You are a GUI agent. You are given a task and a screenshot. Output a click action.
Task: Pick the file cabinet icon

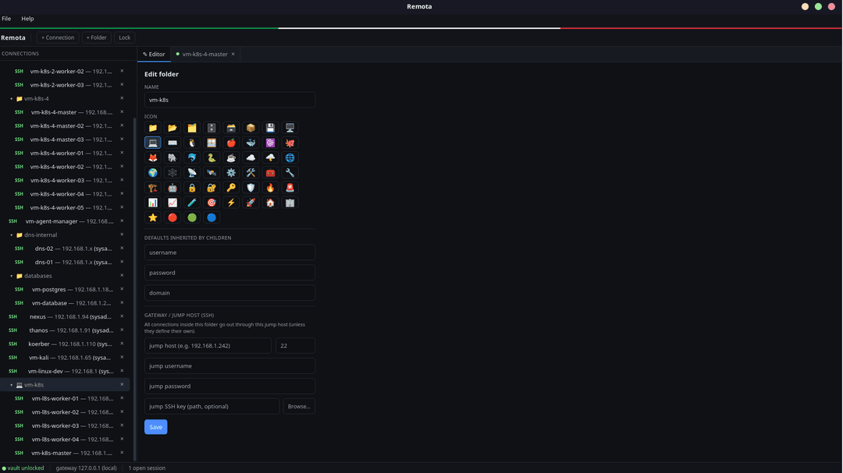[212, 128]
